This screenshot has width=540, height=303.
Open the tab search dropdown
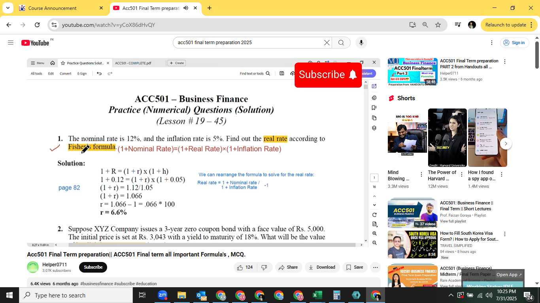pyautogui.click(x=8, y=8)
